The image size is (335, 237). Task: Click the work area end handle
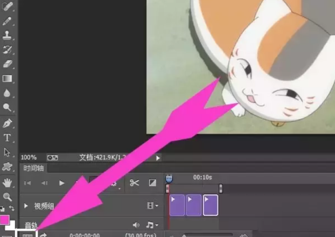point(220,189)
